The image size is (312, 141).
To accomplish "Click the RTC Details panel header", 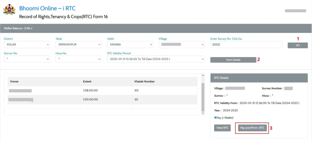I will tap(259, 78).
